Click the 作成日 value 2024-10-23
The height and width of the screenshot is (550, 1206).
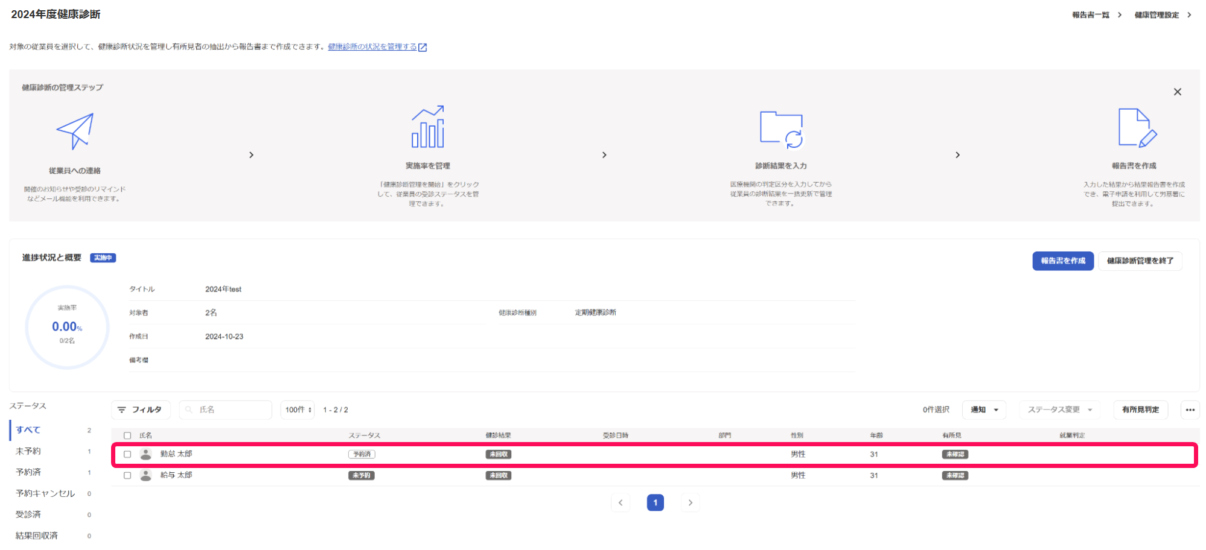[224, 337]
